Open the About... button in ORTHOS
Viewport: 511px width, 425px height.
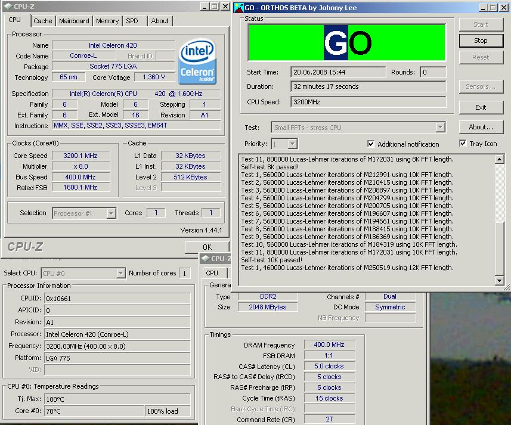(x=481, y=127)
